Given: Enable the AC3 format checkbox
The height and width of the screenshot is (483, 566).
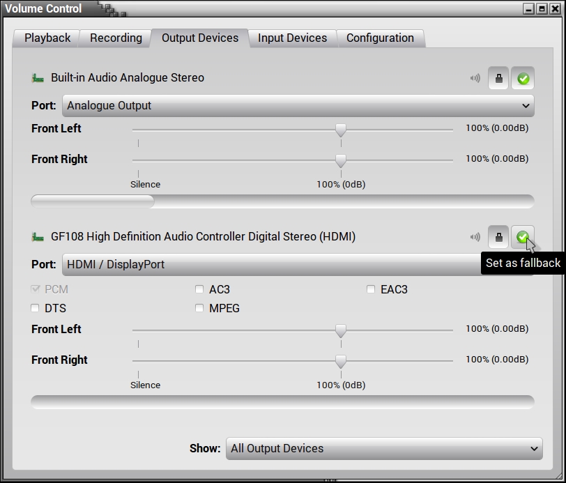Looking at the screenshot, I should click(x=200, y=289).
